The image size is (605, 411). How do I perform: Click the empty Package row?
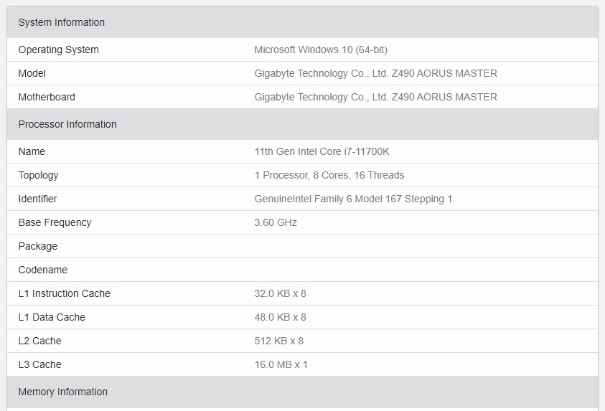[303, 246]
